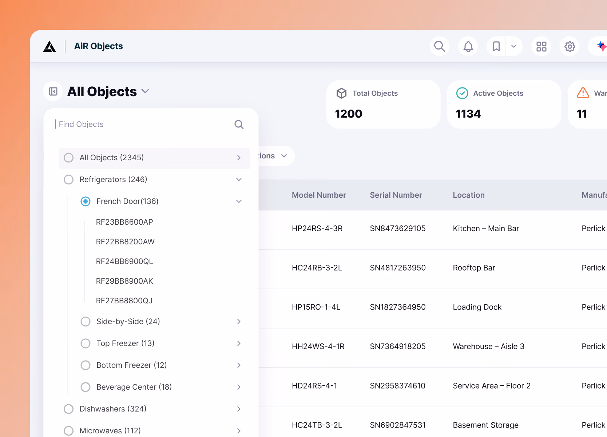Select the Refrigerators (246) radio button

point(68,180)
